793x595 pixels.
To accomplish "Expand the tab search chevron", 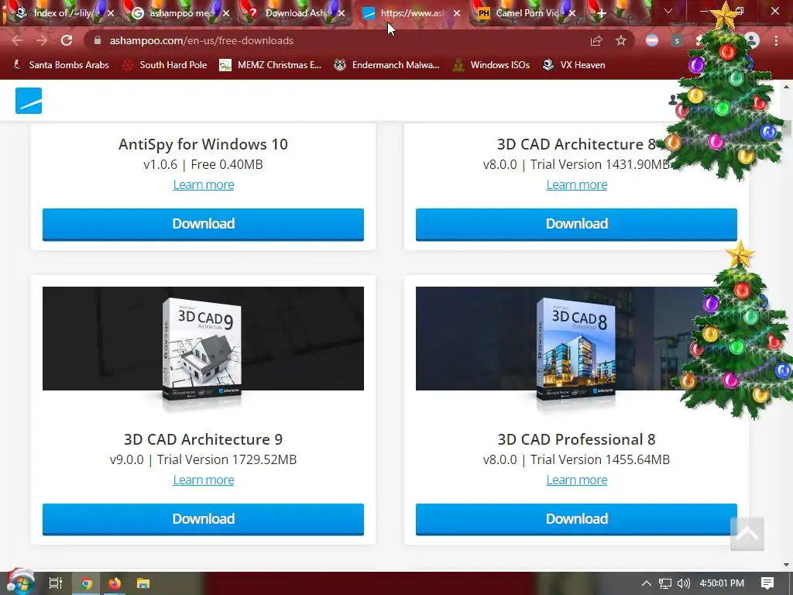I will pyautogui.click(x=668, y=11).
